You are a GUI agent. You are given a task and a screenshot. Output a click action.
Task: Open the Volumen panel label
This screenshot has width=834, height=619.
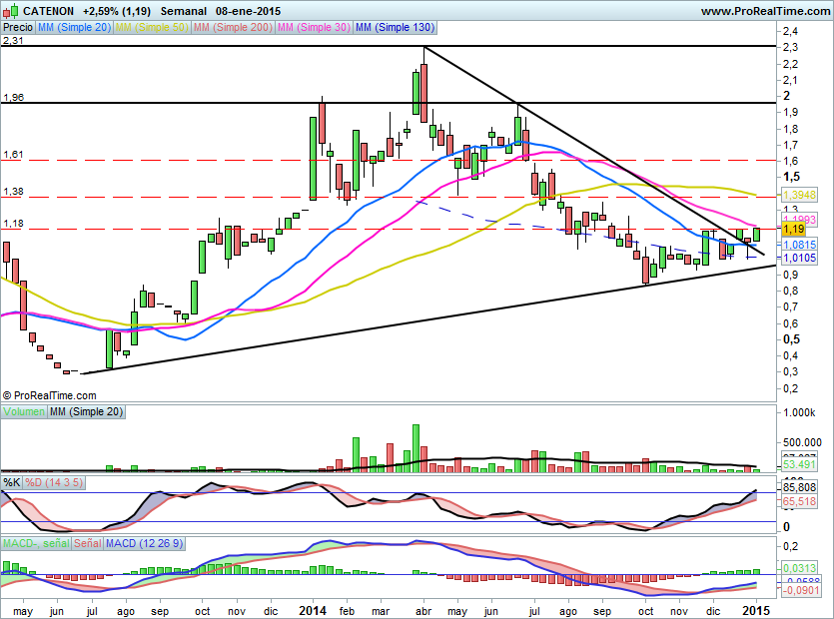click(x=24, y=411)
